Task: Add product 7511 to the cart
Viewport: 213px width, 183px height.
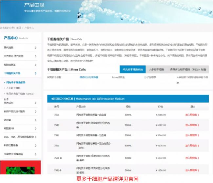Action: 192,135
